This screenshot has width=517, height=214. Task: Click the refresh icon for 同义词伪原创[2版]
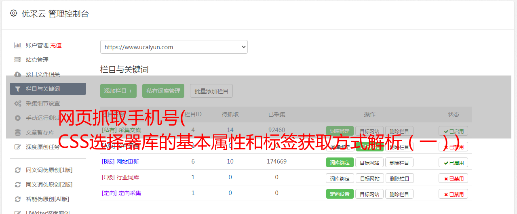(18, 185)
